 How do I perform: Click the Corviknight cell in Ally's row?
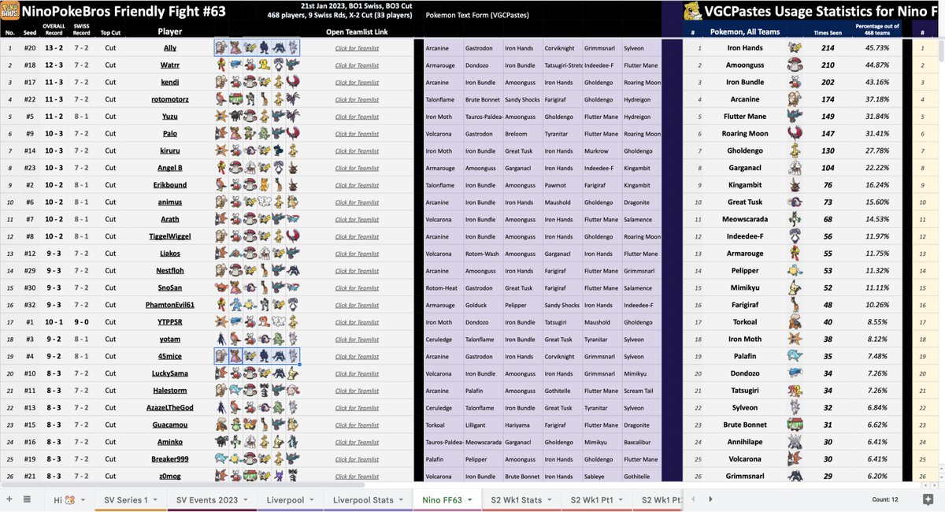point(562,48)
